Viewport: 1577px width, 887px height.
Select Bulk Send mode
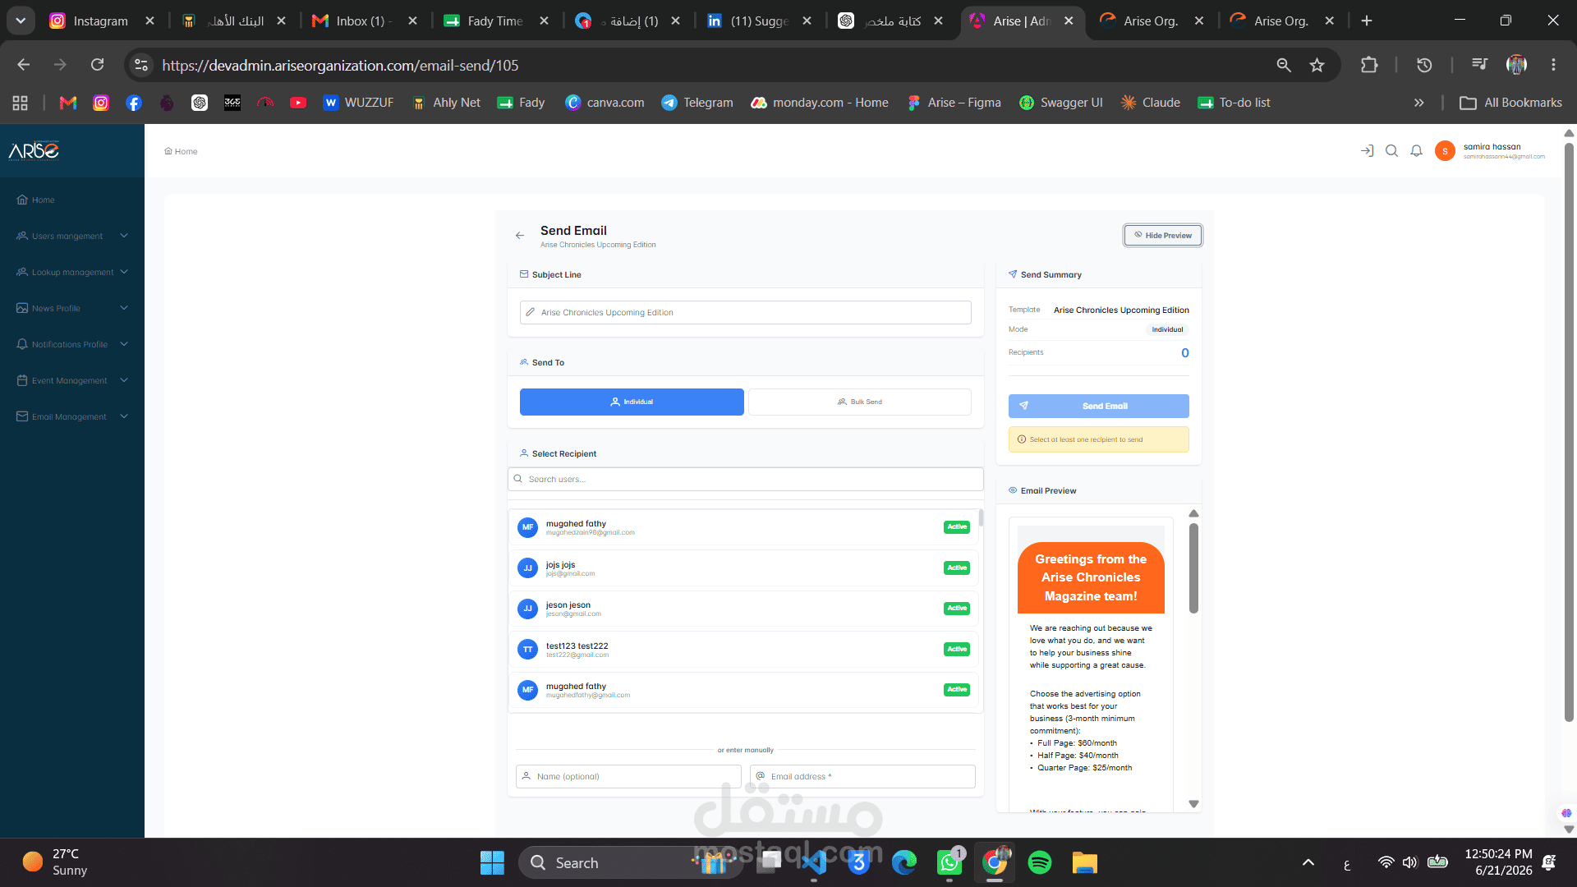click(x=859, y=402)
